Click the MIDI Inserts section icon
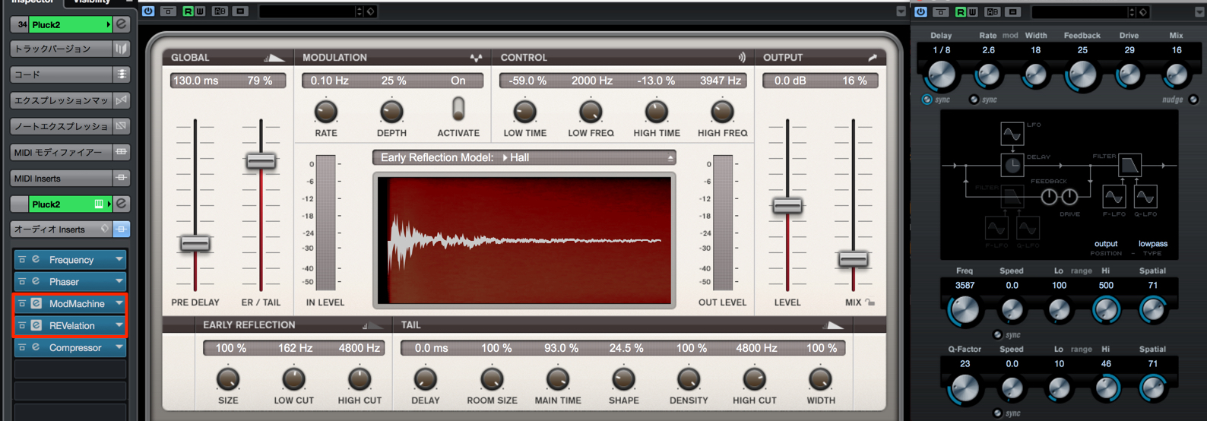This screenshot has height=421, width=1207. (121, 178)
